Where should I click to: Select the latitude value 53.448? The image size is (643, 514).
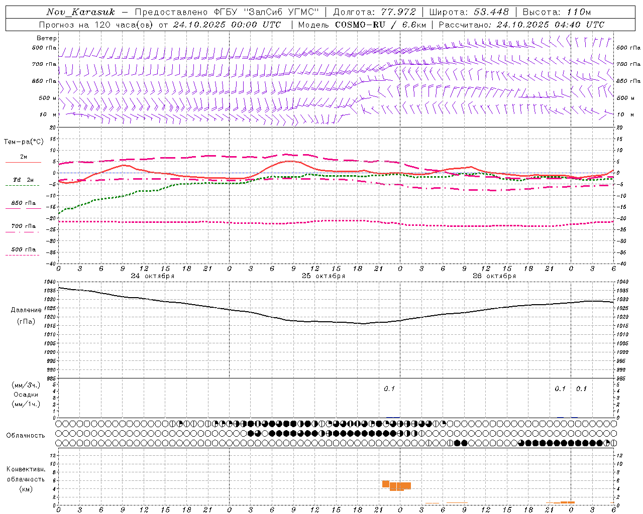click(x=491, y=12)
